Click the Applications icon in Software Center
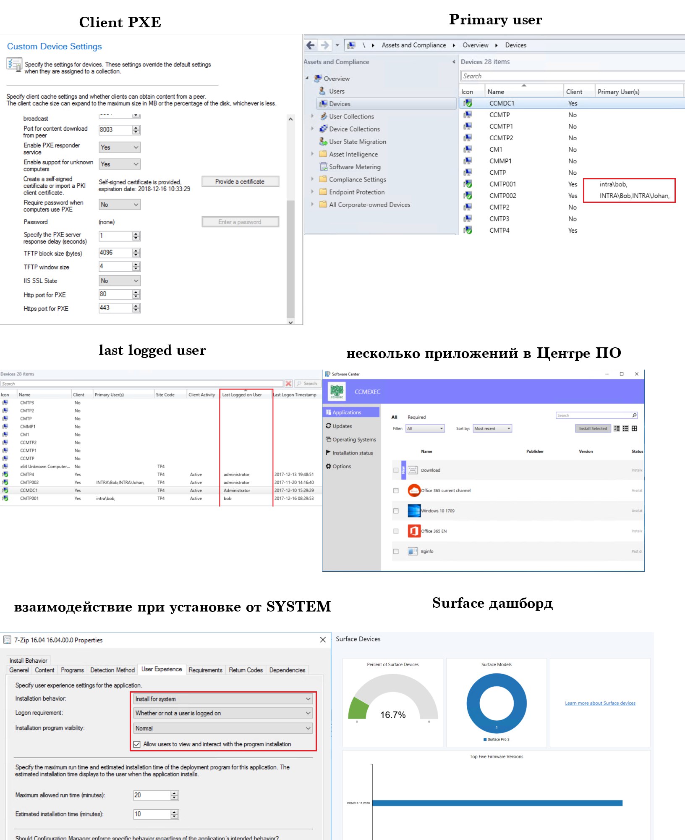This screenshot has width=685, height=840. click(x=328, y=412)
